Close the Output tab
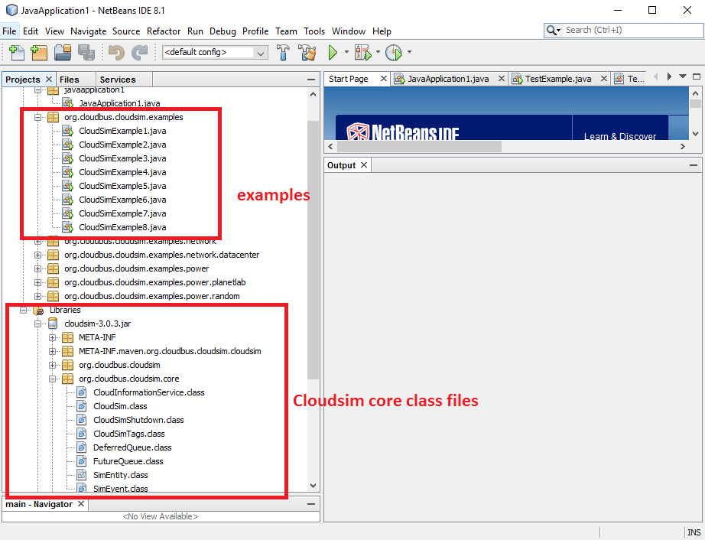 pyautogui.click(x=364, y=165)
